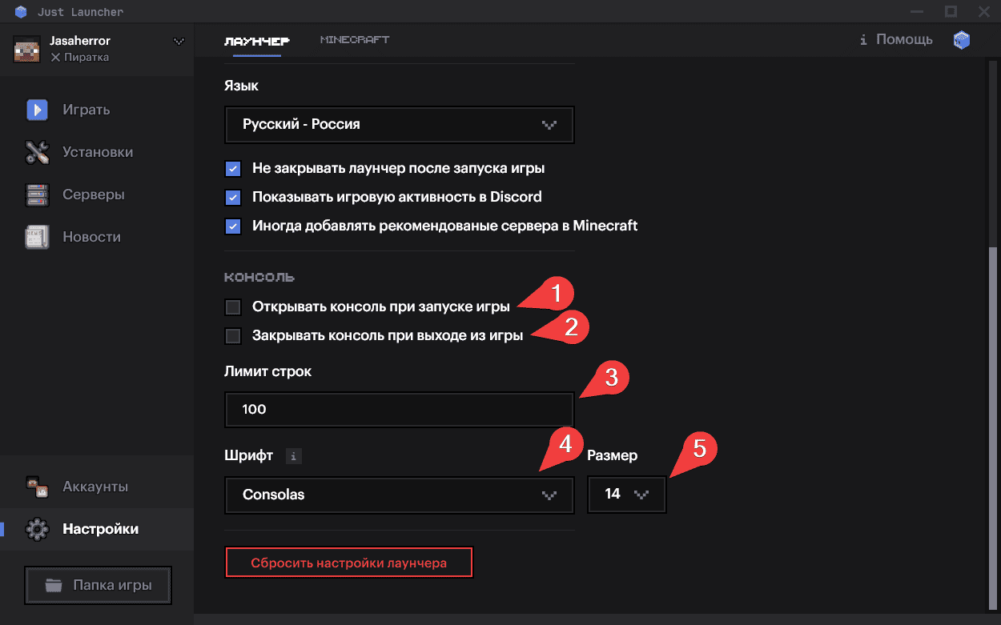Image resolution: width=1001 pixels, height=625 pixels.
Task: Click the Серверы servers icon
Action: click(35, 194)
